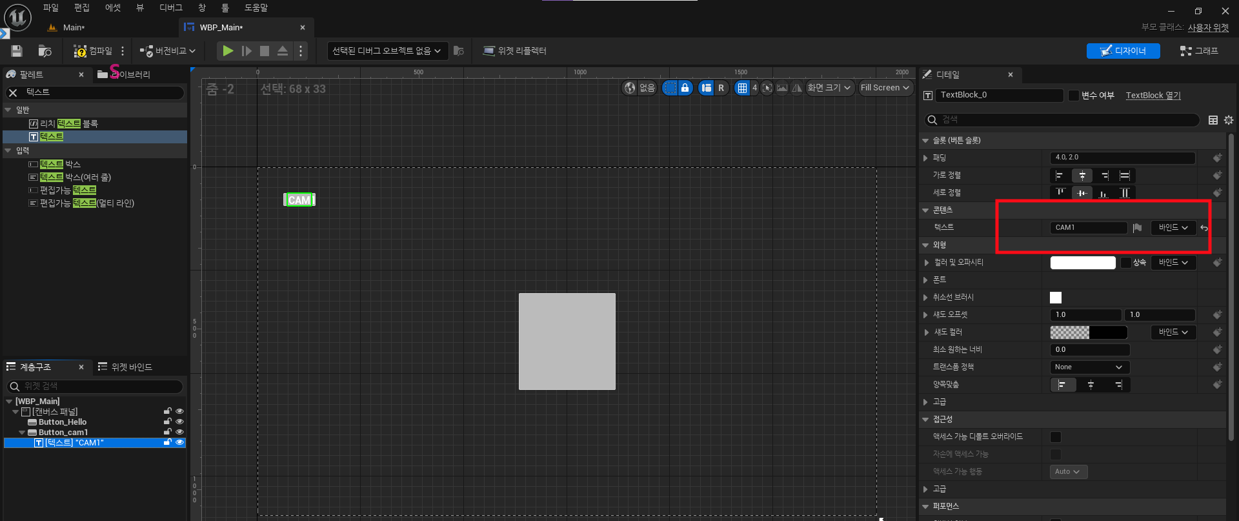Click the CAM1 텍스트 input field
This screenshot has width=1239, height=521.
(x=1089, y=228)
